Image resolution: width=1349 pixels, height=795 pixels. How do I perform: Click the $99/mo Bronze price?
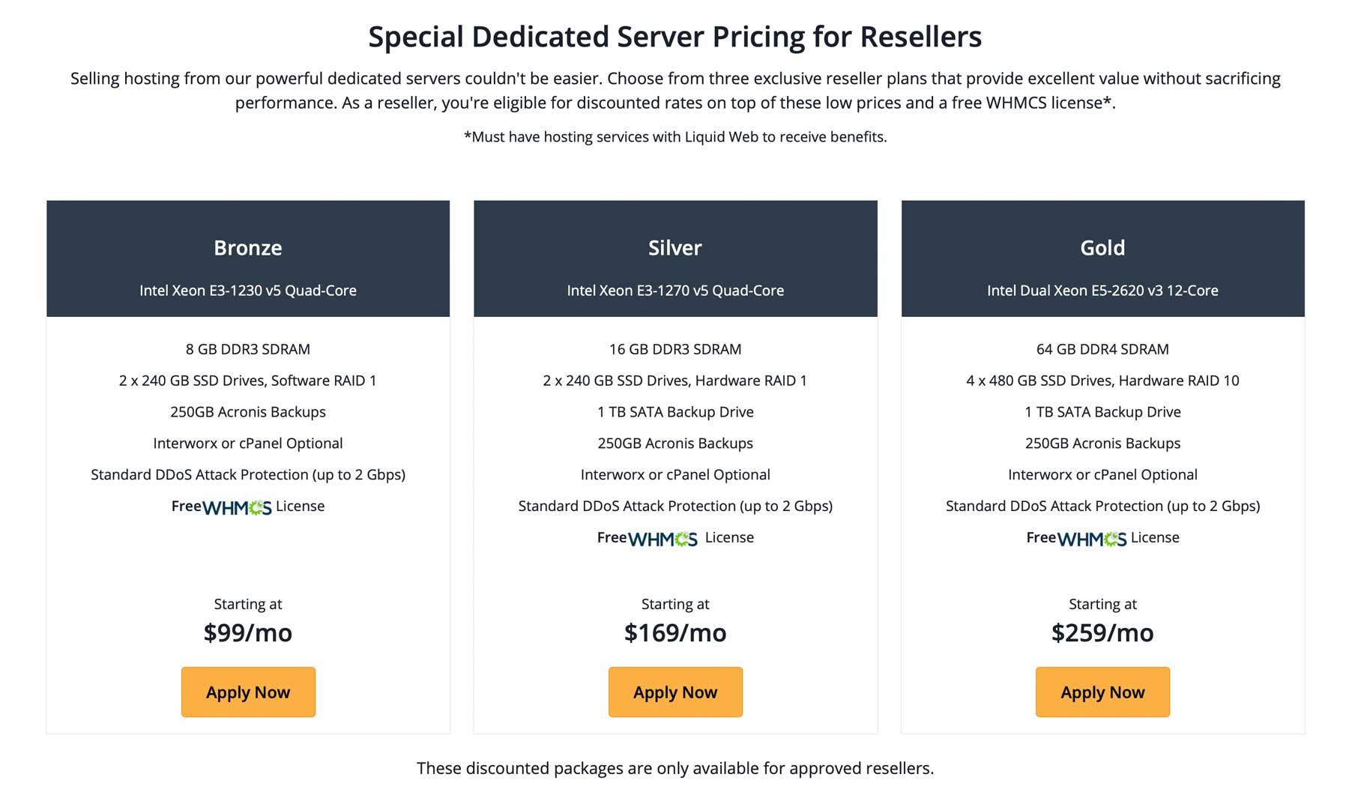tap(248, 632)
